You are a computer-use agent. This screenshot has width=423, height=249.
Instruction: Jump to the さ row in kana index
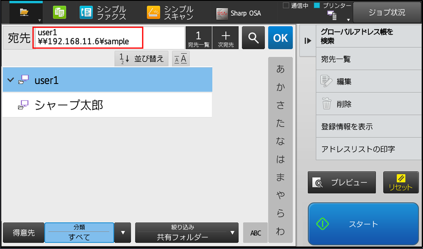(280, 105)
